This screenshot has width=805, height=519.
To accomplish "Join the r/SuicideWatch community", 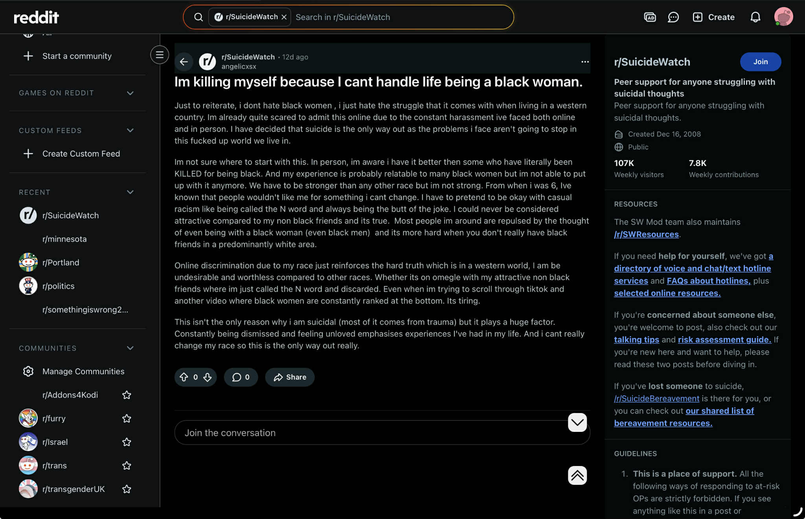I will (x=760, y=62).
